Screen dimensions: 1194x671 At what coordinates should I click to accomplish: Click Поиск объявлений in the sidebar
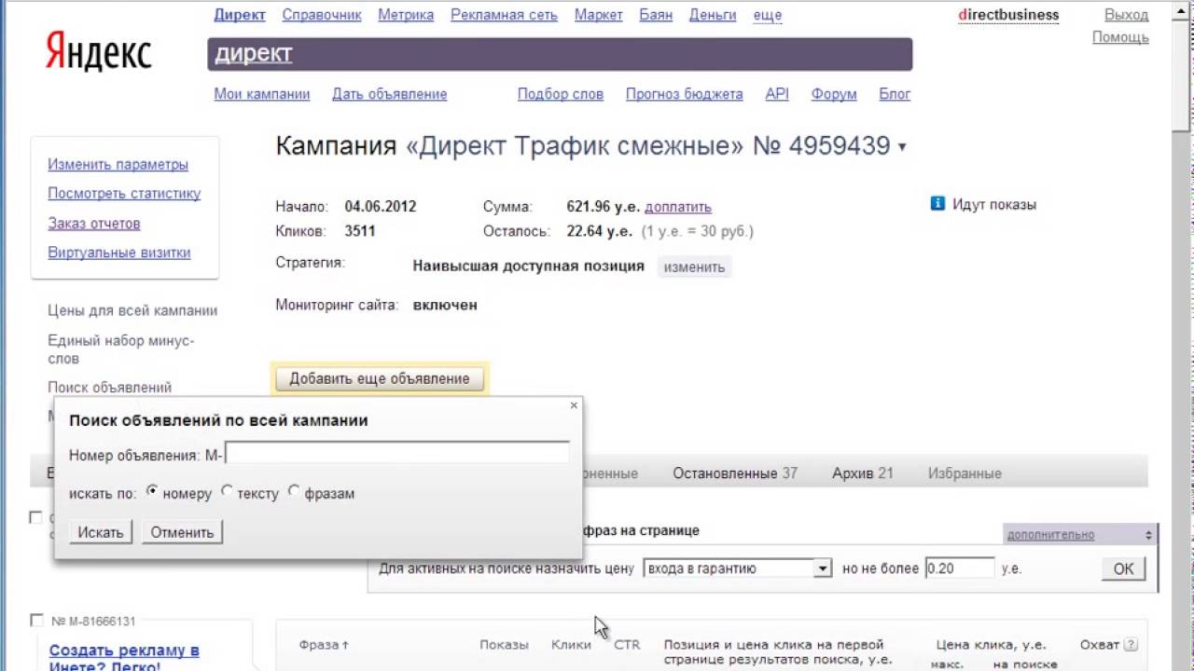[x=110, y=388]
